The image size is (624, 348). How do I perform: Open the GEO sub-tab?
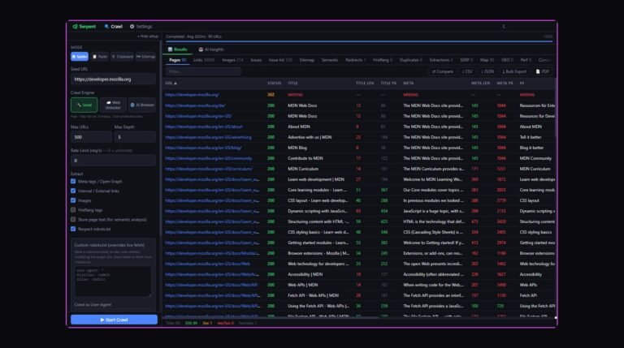click(x=507, y=60)
